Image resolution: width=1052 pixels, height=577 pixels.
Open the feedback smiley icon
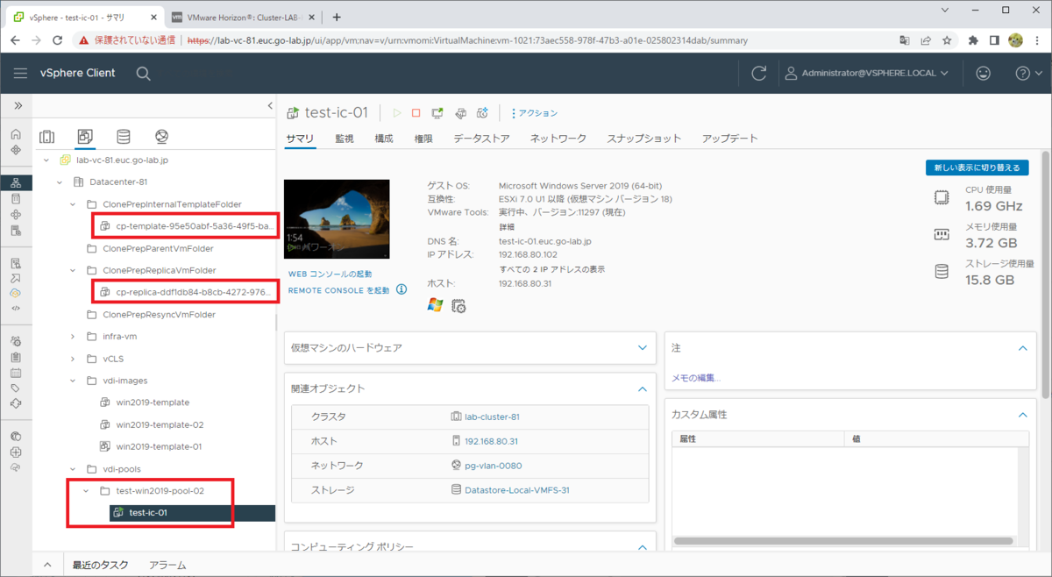pyautogui.click(x=984, y=73)
